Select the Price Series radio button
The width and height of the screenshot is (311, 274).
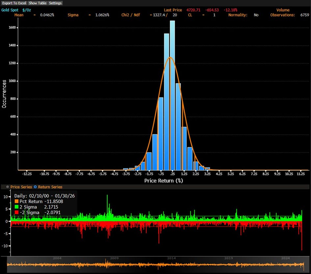8,187
